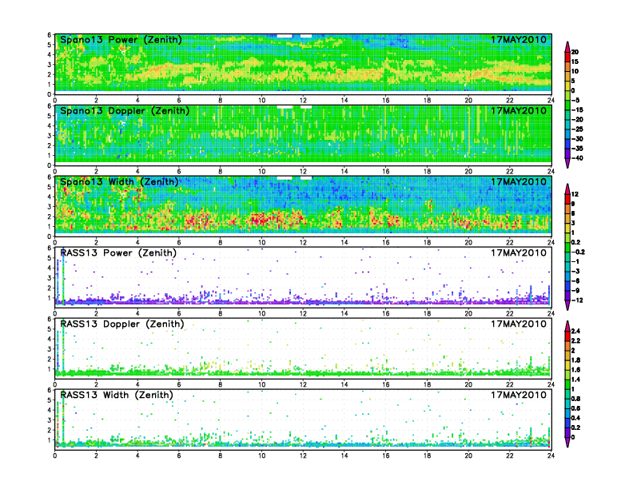Click the 17MAY2010 date in RASS13 Doppler panel
This screenshot has height=489, width=633.
[519, 324]
